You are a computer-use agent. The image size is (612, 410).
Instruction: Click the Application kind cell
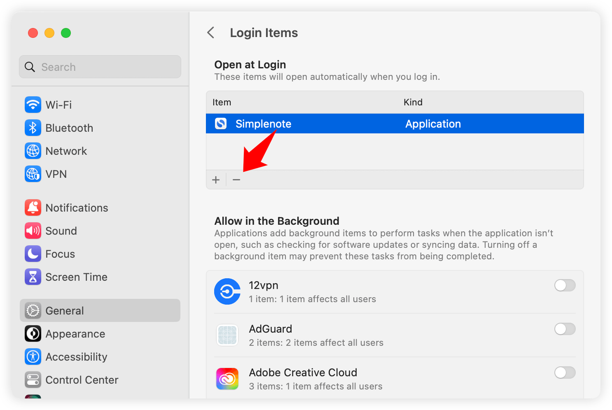tap(433, 124)
